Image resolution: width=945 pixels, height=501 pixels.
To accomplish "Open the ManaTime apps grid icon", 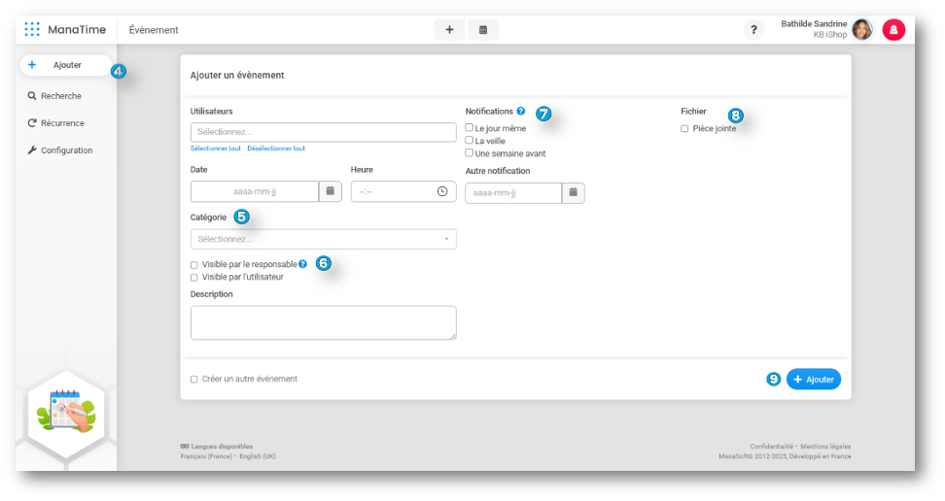I will [x=32, y=29].
